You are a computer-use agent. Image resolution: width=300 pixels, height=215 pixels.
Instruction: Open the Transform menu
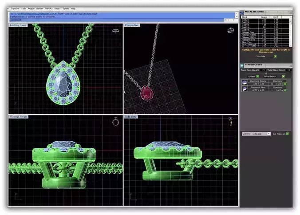15,9
